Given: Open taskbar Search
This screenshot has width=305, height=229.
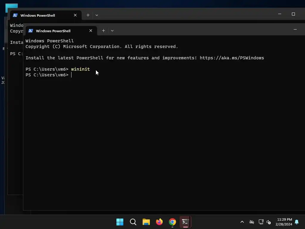Looking at the screenshot, I should tap(133, 222).
